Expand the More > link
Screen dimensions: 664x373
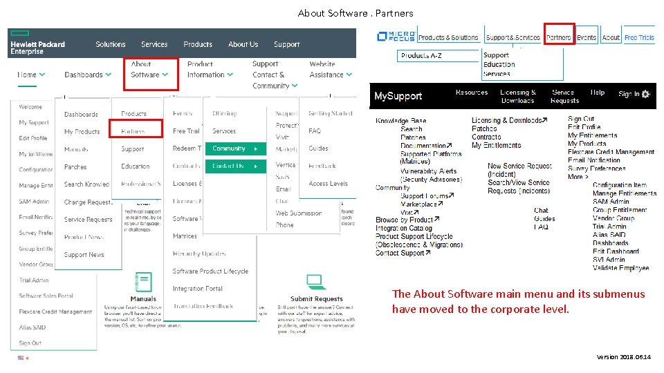(x=578, y=177)
